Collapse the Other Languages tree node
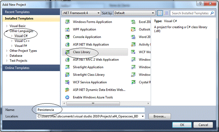The image size is (219, 132). click(x=7, y=31)
